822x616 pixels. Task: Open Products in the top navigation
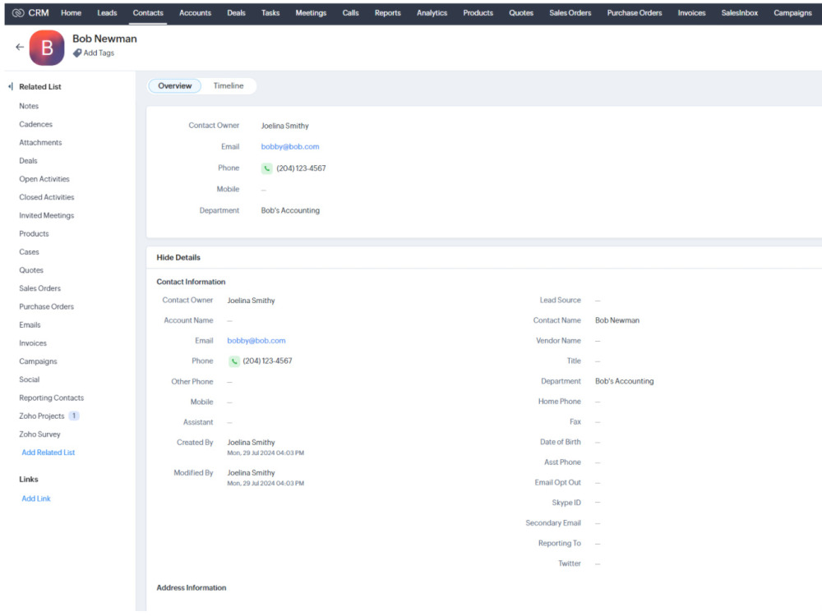click(x=478, y=12)
